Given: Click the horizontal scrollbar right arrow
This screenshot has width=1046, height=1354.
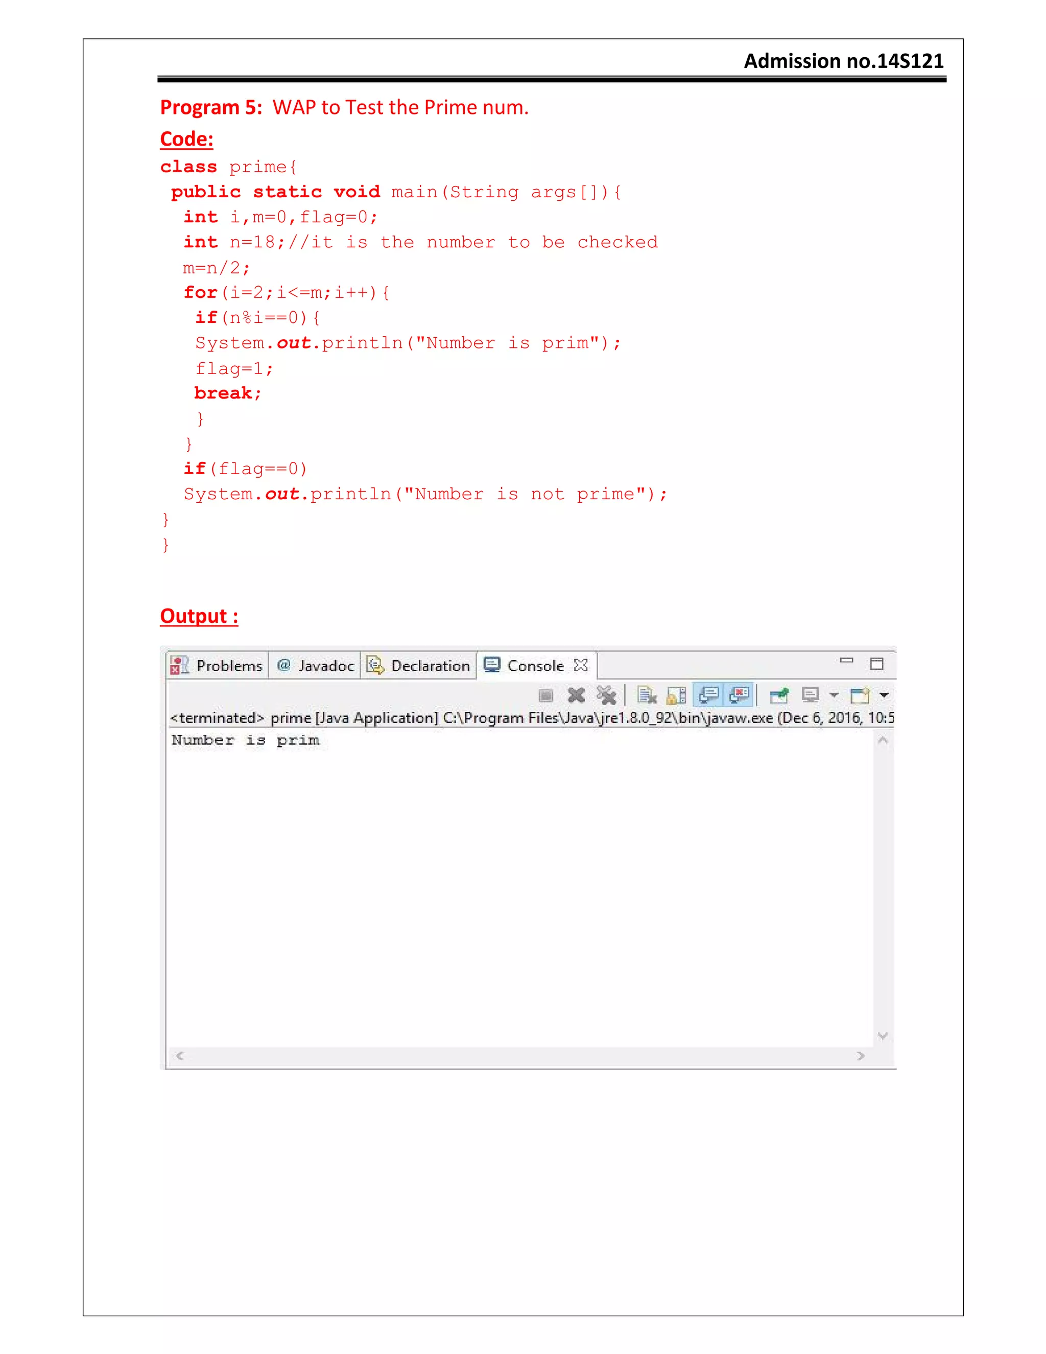Looking at the screenshot, I should pos(861,1056).
